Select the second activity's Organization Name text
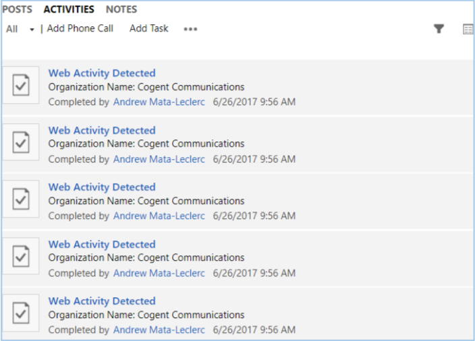Screen dimensions: 475x341 (146, 144)
